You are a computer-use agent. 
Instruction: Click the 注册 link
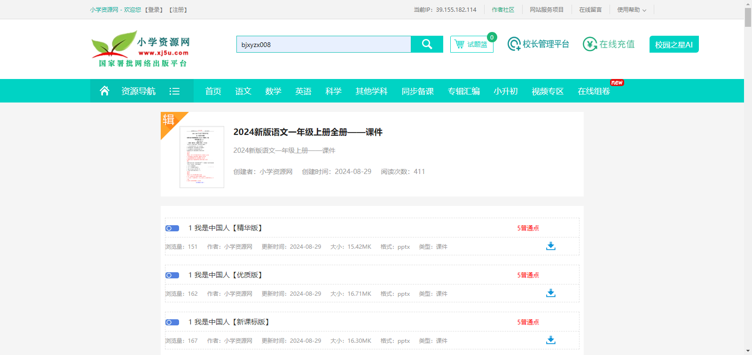tap(178, 10)
